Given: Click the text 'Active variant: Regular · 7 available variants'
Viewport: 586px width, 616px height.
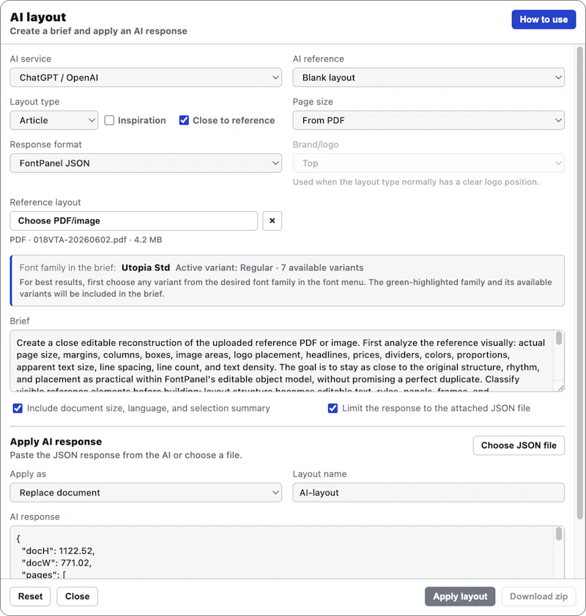Looking at the screenshot, I should [x=270, y=267].
